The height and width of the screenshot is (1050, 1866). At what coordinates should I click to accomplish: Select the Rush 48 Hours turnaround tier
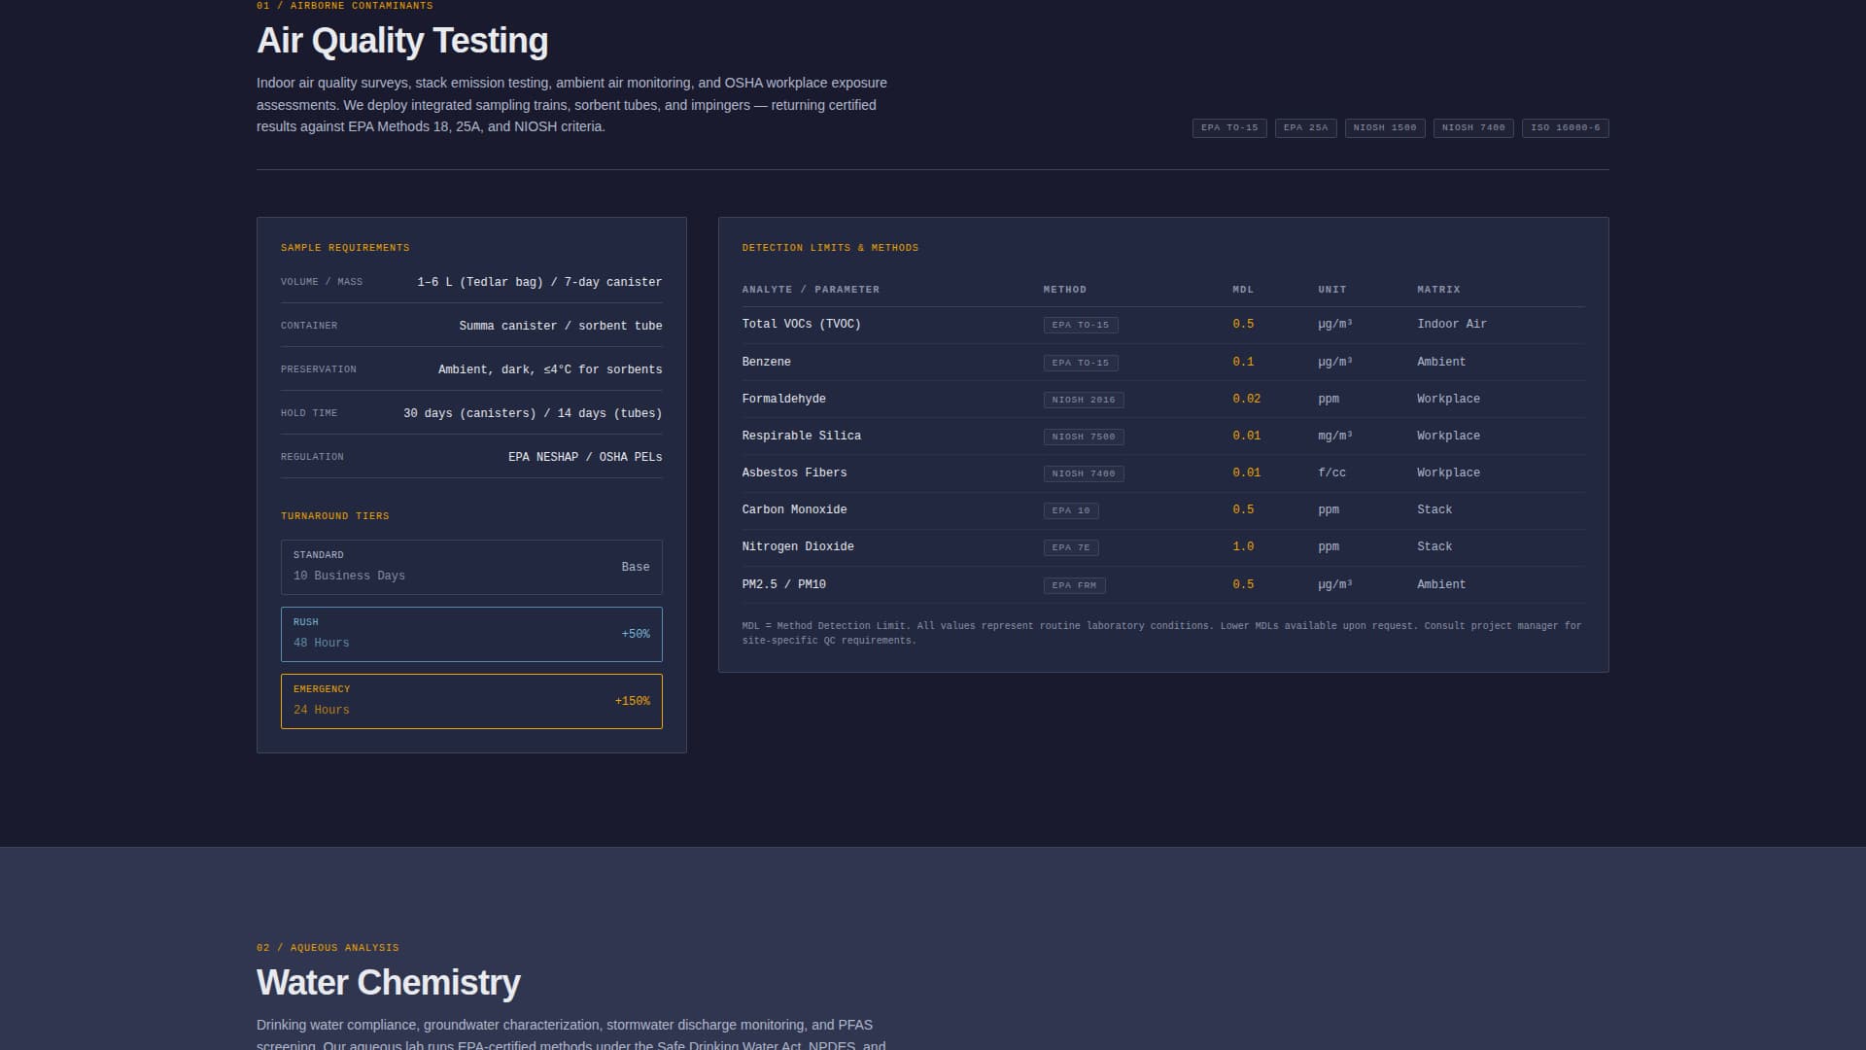(x=471, y=634)
